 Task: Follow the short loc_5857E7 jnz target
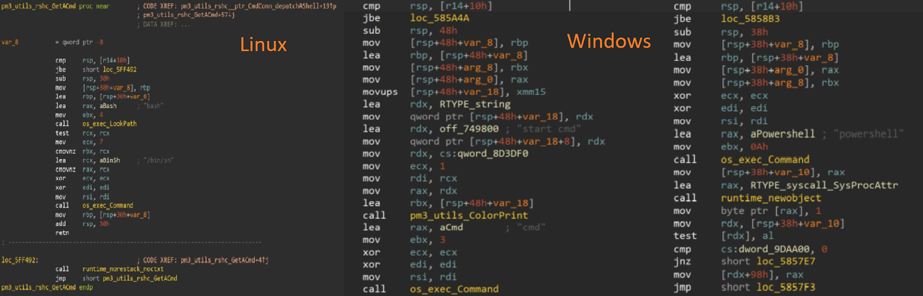[768, 261]
